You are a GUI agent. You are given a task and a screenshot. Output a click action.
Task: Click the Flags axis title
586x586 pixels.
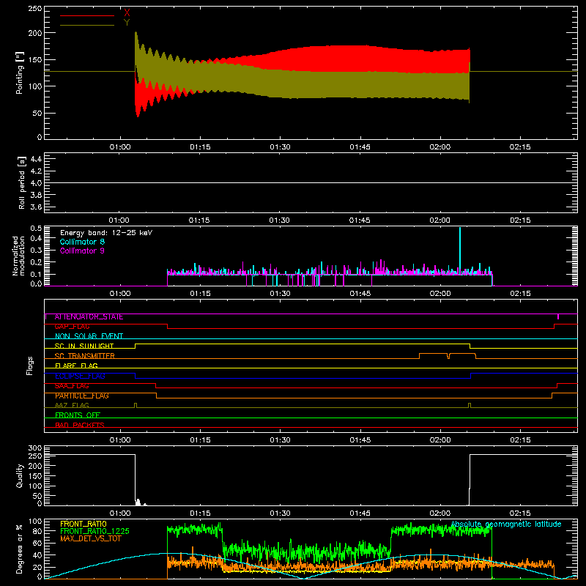click(30, 366)
